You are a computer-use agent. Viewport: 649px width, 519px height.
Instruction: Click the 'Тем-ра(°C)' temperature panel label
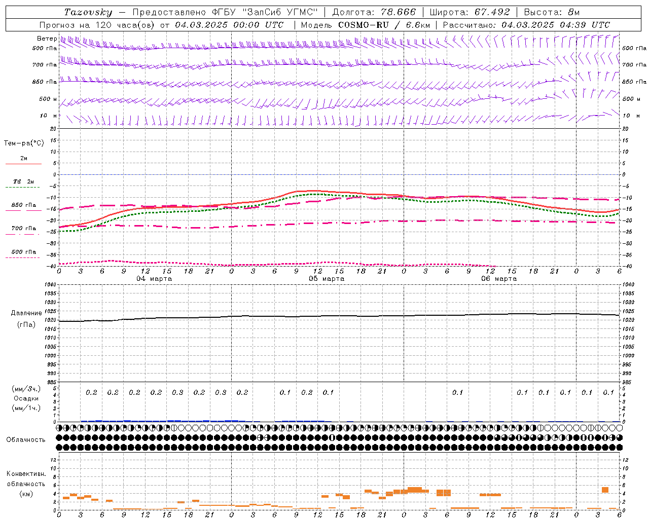tap(24, 143)
